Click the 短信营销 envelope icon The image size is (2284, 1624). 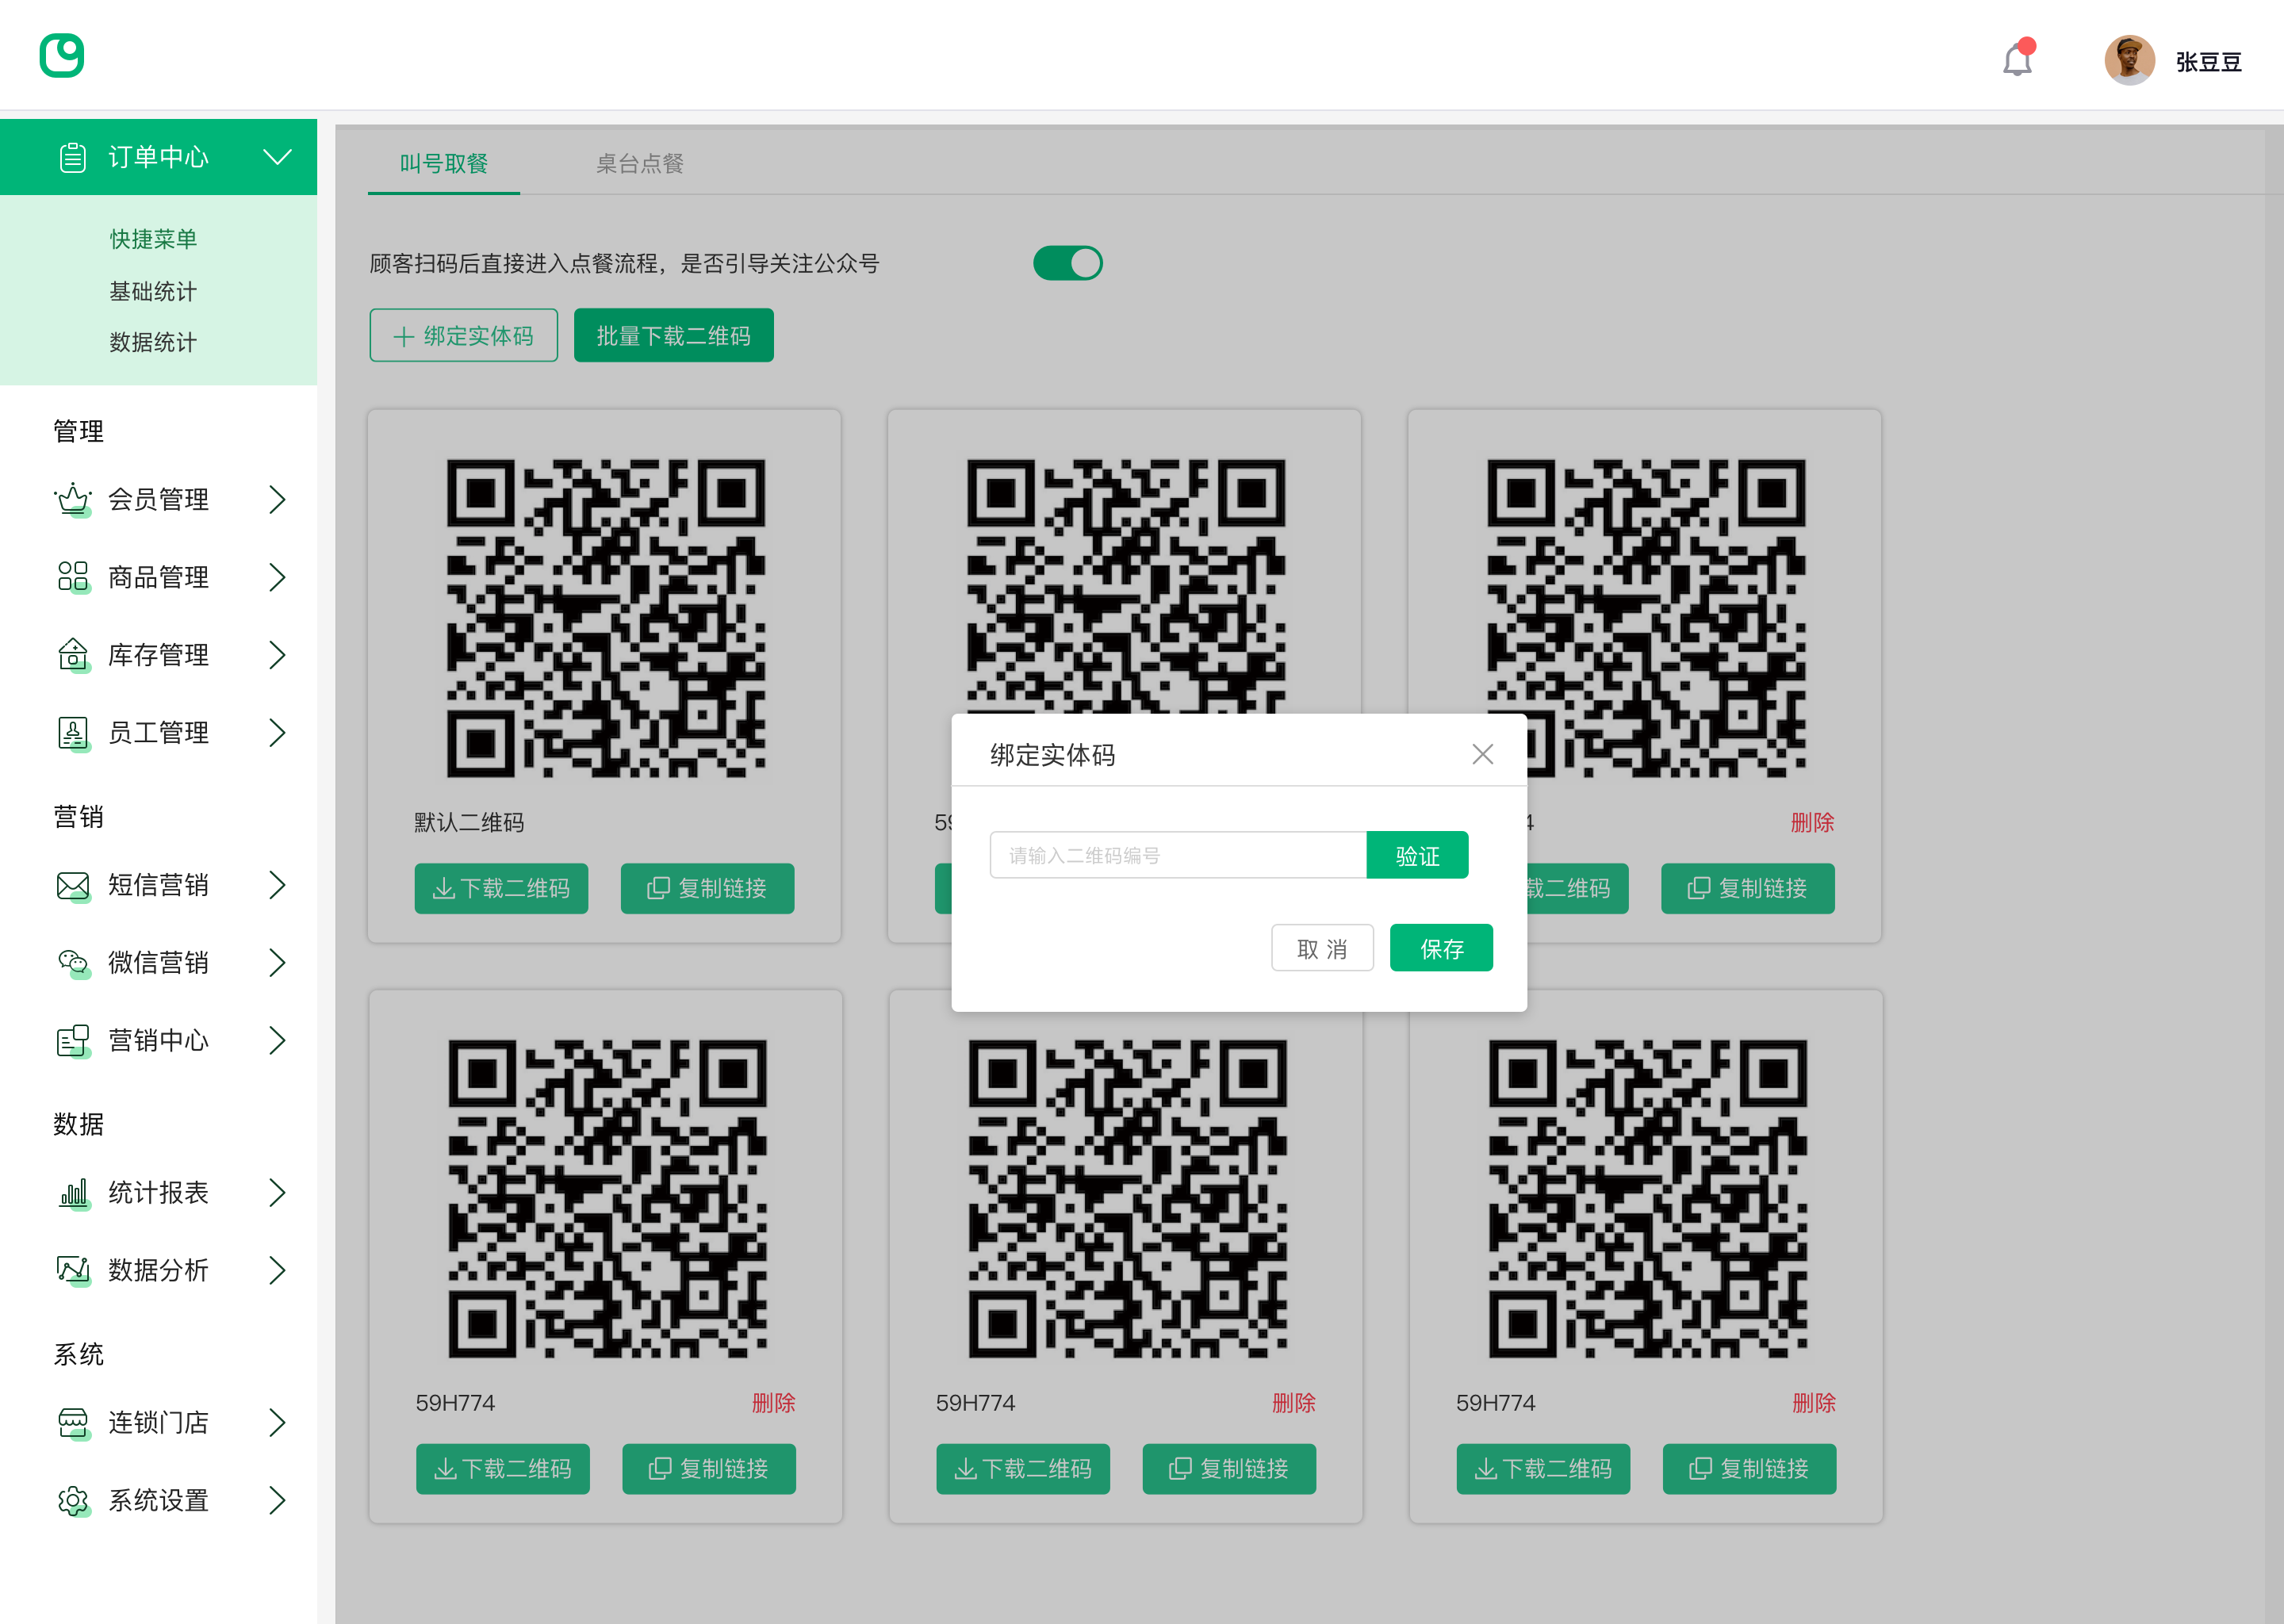coord(73,885)
